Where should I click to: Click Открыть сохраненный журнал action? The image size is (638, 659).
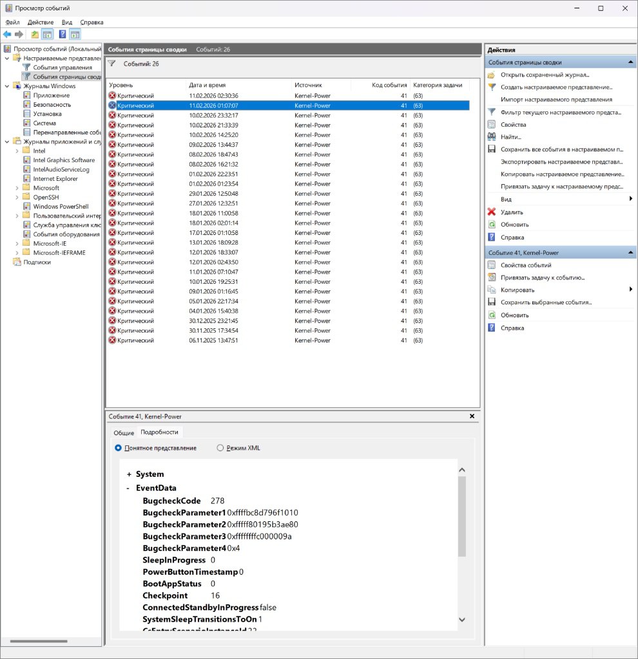(x=545, y=75)
